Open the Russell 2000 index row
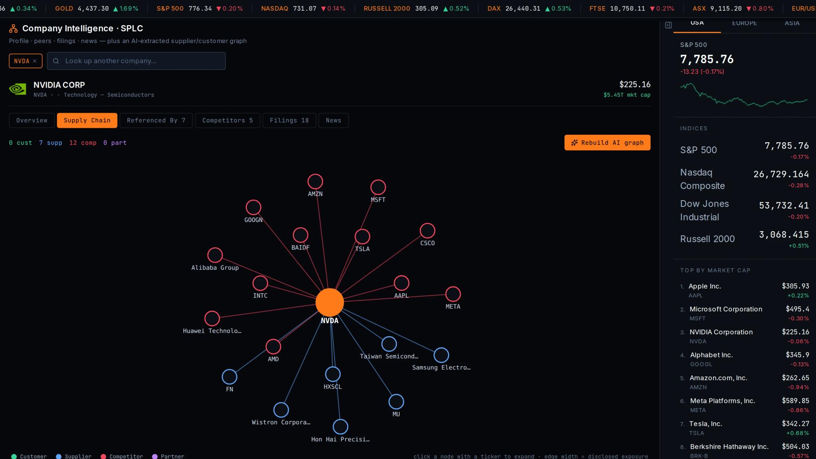The image size is (816, 459). (x=744, y=239)
